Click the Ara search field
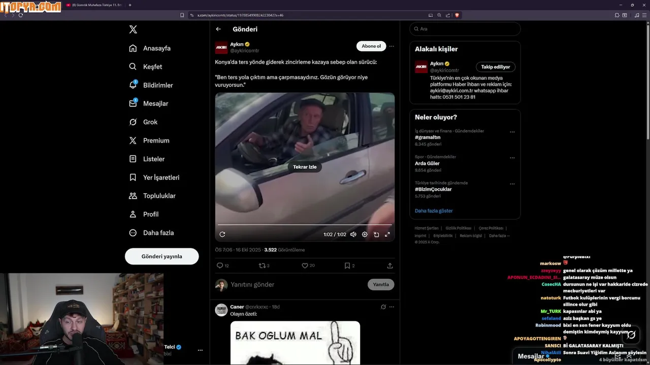The image size is (650, 365). click(465, 29)
